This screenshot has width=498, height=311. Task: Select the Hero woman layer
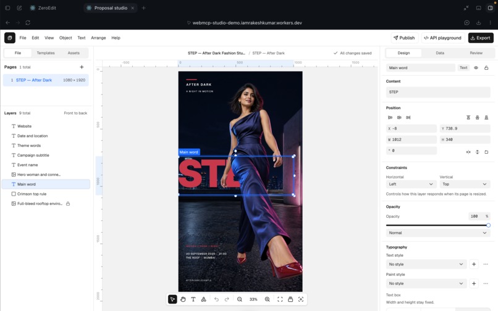tap(46, 175)
